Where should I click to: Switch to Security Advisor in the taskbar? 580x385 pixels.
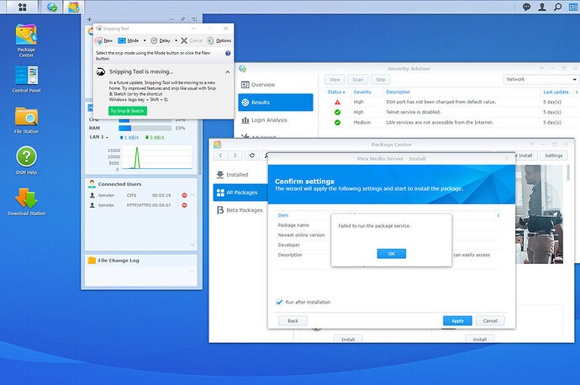tap(52, 7)
